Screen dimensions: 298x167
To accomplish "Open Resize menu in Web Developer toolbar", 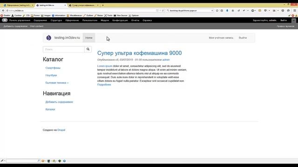I will pyautogui.click(x=99, y=15).
